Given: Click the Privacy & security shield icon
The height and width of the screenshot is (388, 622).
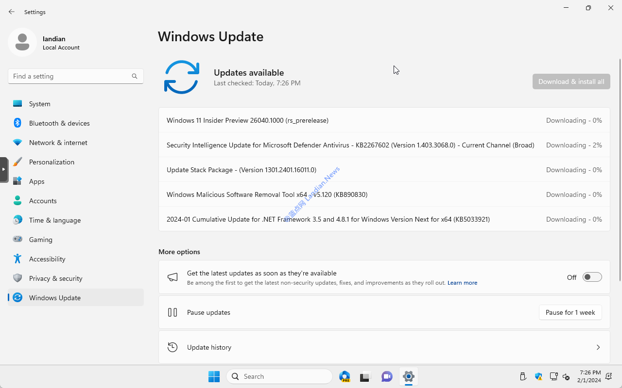Looking at the screenshot, I should point(17,278).
